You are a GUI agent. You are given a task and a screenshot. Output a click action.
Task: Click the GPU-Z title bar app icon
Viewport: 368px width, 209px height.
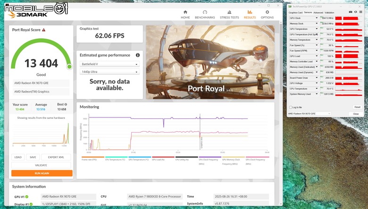pos(290,7)
